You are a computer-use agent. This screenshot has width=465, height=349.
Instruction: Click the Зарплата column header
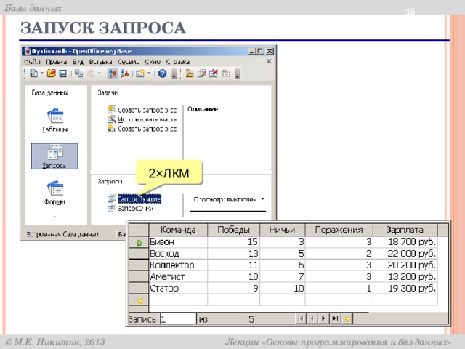pos(405,230)
